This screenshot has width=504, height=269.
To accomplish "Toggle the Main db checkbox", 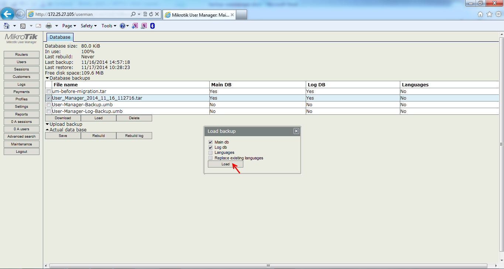I will pyautogui.click(x=210, y=142).
